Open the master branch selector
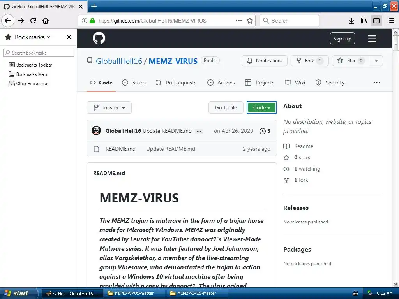This screenshot has height=299, width=399. [109, 107]
